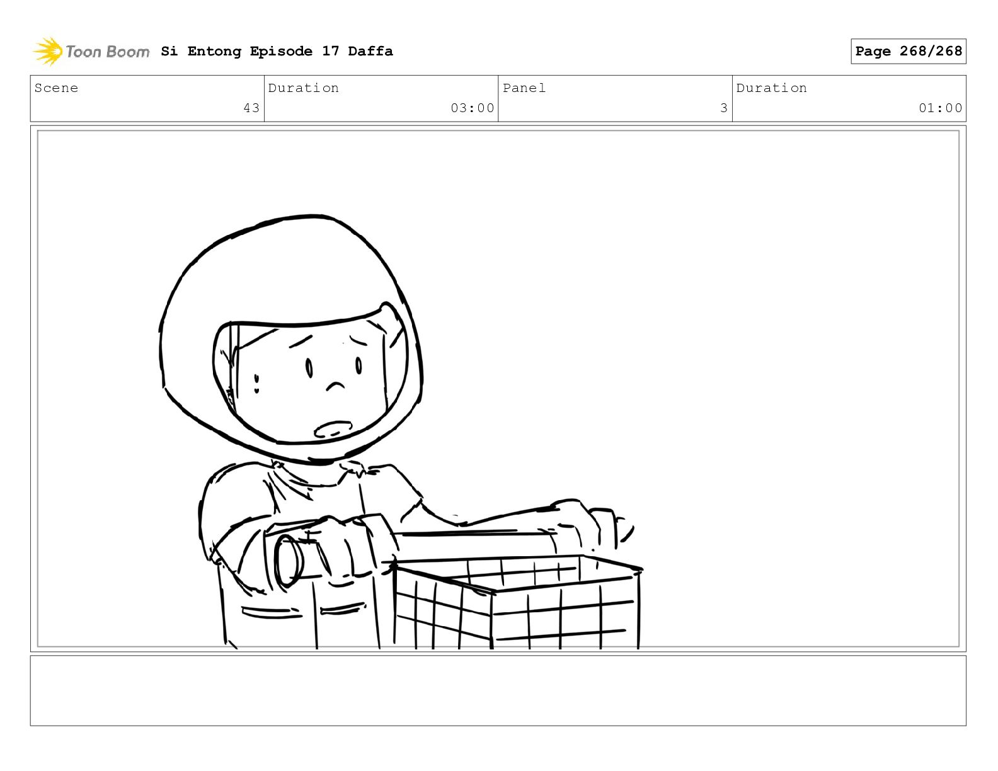Image resolution: width=998 pixels, height=771 pixels.
Task: Click the Toon Boom logo
Action: (91, 51)
